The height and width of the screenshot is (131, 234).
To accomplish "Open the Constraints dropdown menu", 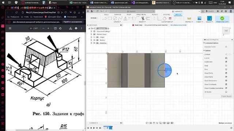I will 167,22.
